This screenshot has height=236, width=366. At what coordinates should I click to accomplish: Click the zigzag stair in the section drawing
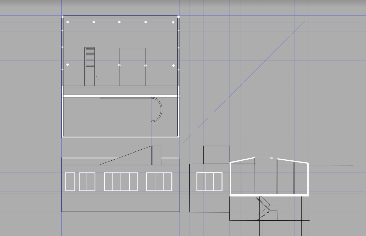263,208
